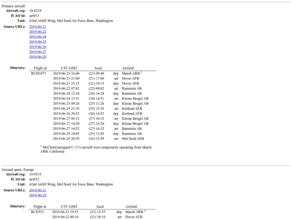Click the Unit value under aircraft 10-0218
Image resolution: width=292 pixels, height=219 pixels.
[71, 184]
